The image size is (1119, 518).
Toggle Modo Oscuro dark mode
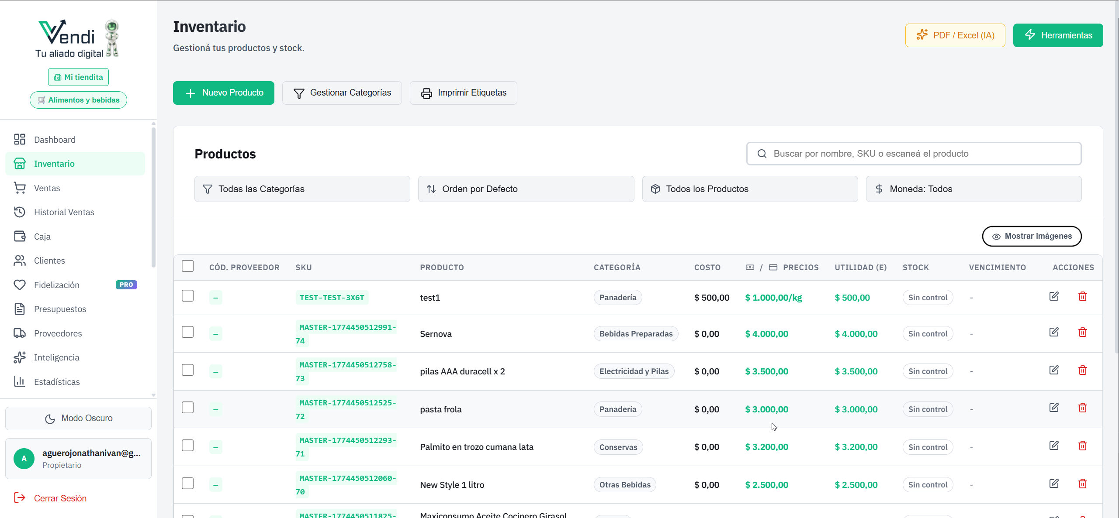79,418
